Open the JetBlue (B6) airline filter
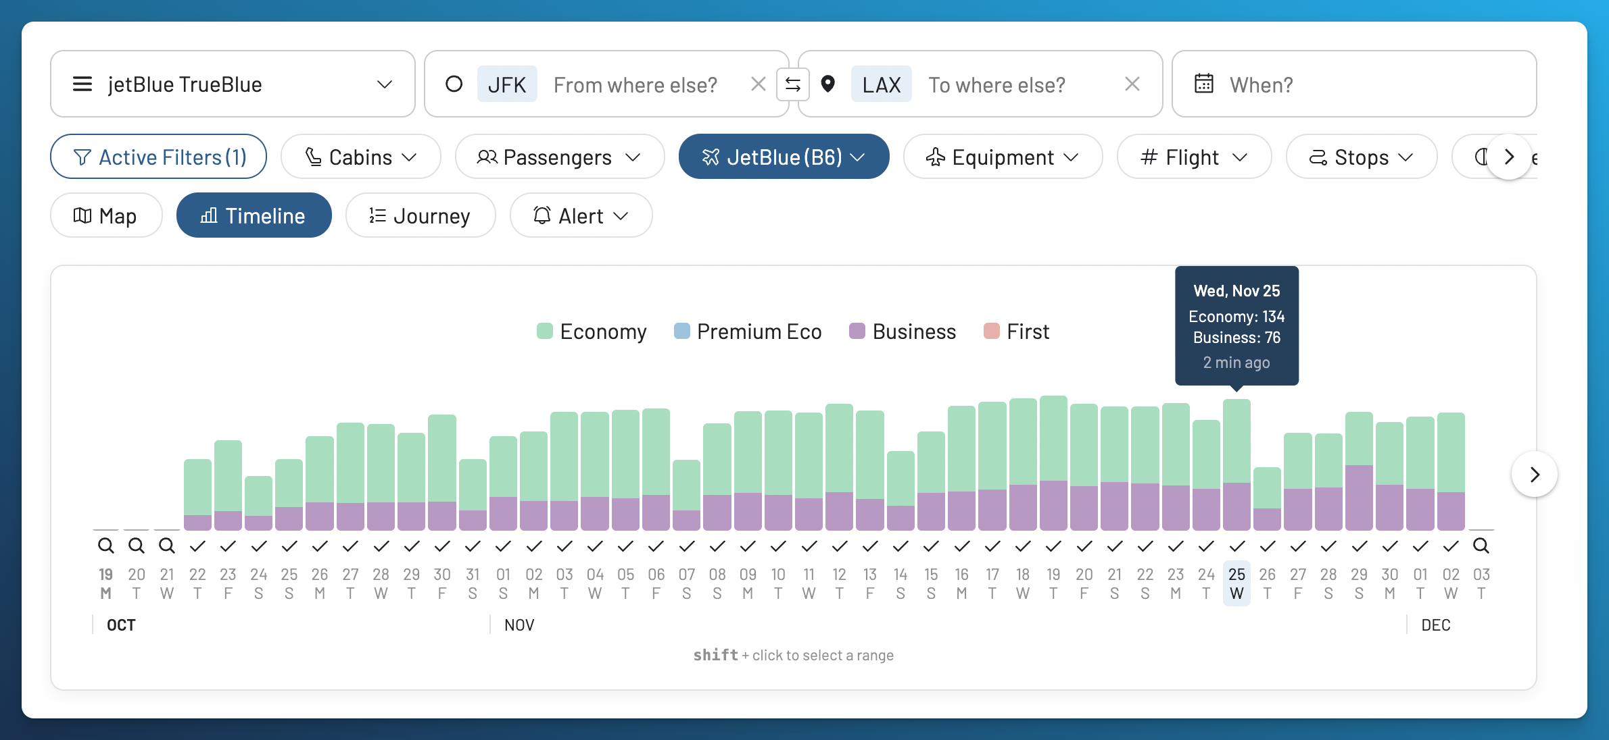The height and width of the screenshot is (740, 1609). pyautogui.click(x=784, y=157)
